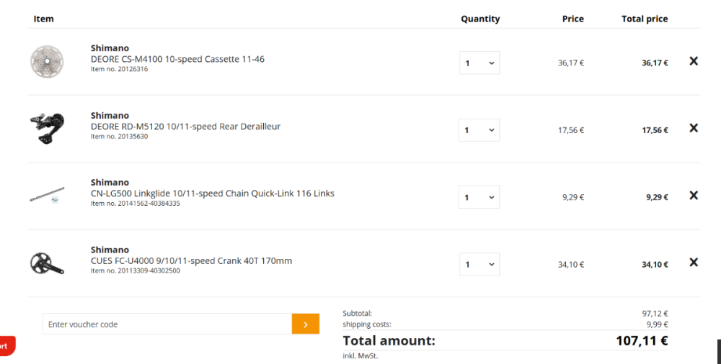Click the Shimano brand name above cassette

tap(110, 48)
